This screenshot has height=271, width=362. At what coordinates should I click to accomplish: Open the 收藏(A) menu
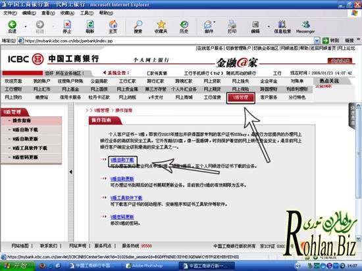[x=67, y=13]
